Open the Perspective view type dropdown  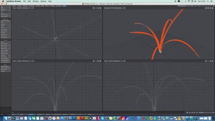[x=108, y=8]
